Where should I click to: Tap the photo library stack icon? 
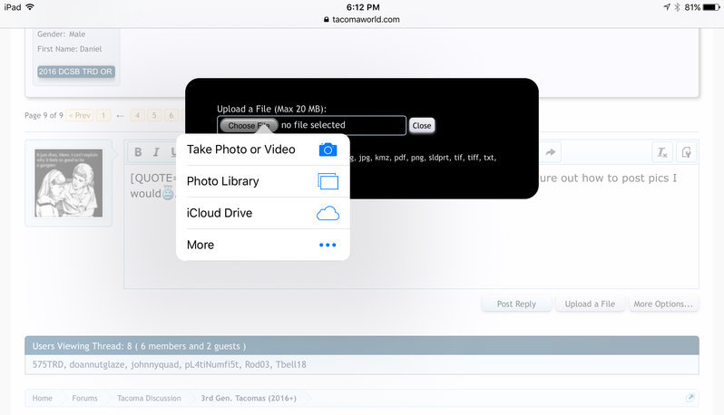pyautogui.click(x=328, y=181)
